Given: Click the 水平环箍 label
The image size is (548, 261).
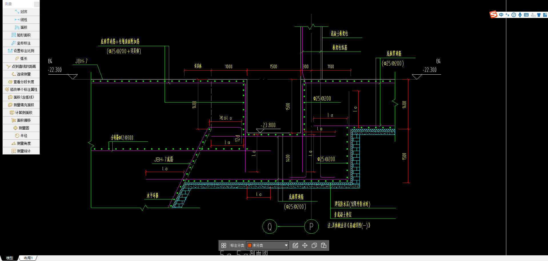Looking at the screenshot, I should tap(153, 195).
